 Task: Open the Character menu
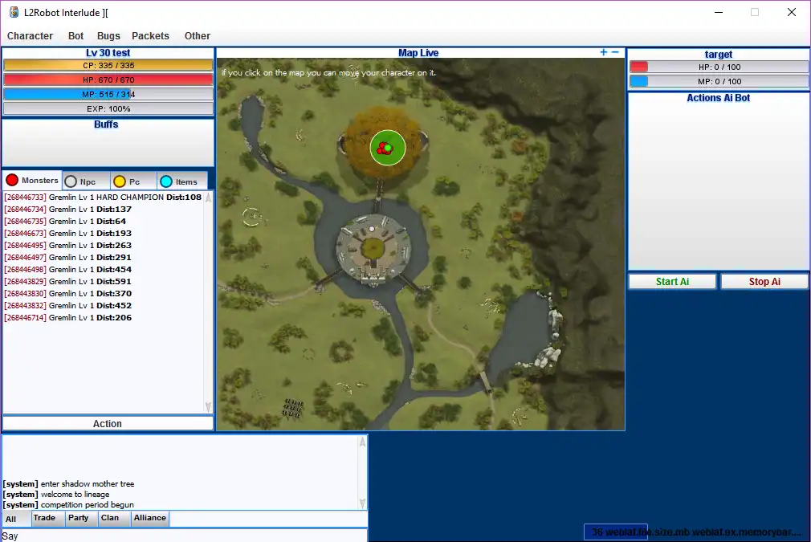click(x=30, y=35)
